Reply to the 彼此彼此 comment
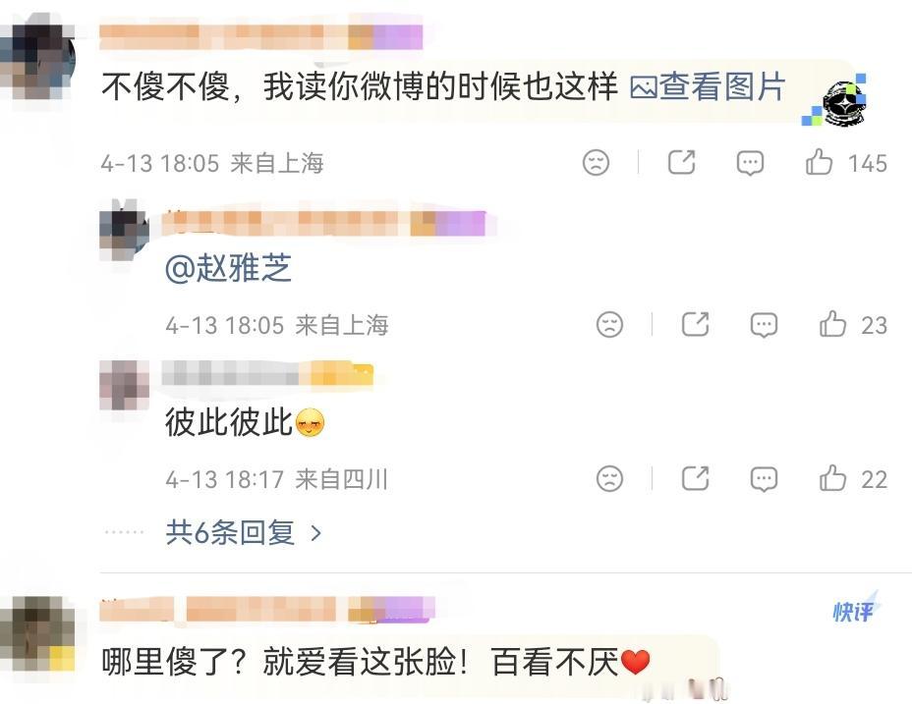This screenshot has height=704, width=912. [764, 479]
